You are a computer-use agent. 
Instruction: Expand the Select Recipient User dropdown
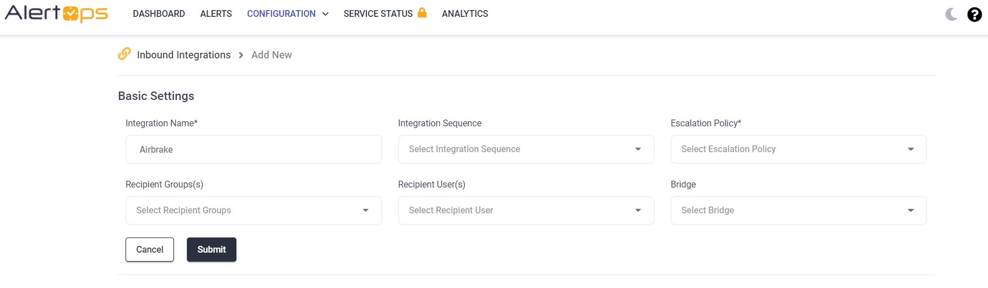coord(526,211)
